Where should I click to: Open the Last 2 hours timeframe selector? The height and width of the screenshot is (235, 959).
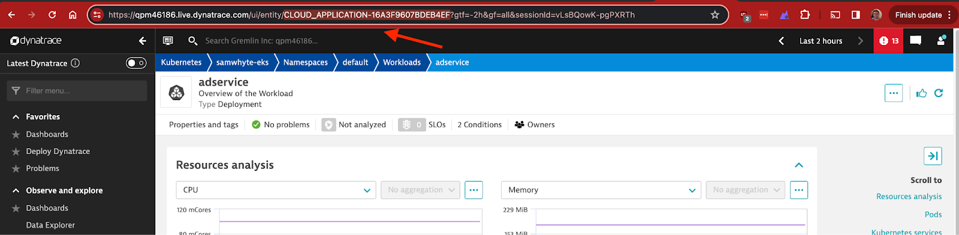(x=821, y=41)
